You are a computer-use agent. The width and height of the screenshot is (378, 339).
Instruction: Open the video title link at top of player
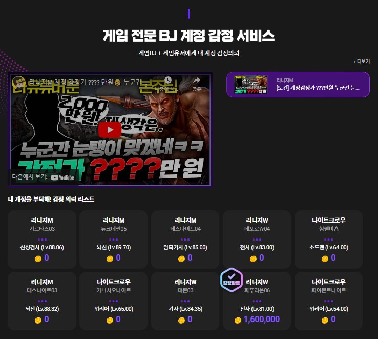[x=88, y=83]
